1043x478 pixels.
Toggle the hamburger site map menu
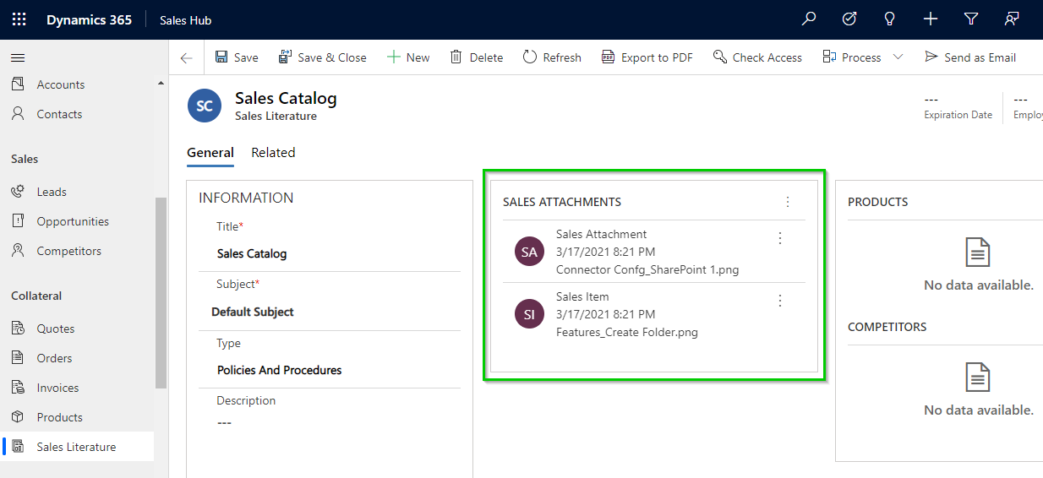pyautogui.click(x=18, y=57)
